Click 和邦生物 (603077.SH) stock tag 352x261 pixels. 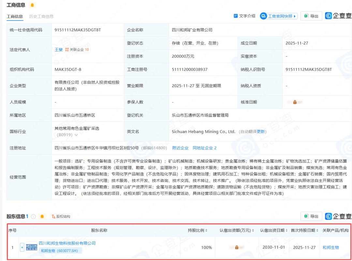pyautogui.click(x=61, y=251)
